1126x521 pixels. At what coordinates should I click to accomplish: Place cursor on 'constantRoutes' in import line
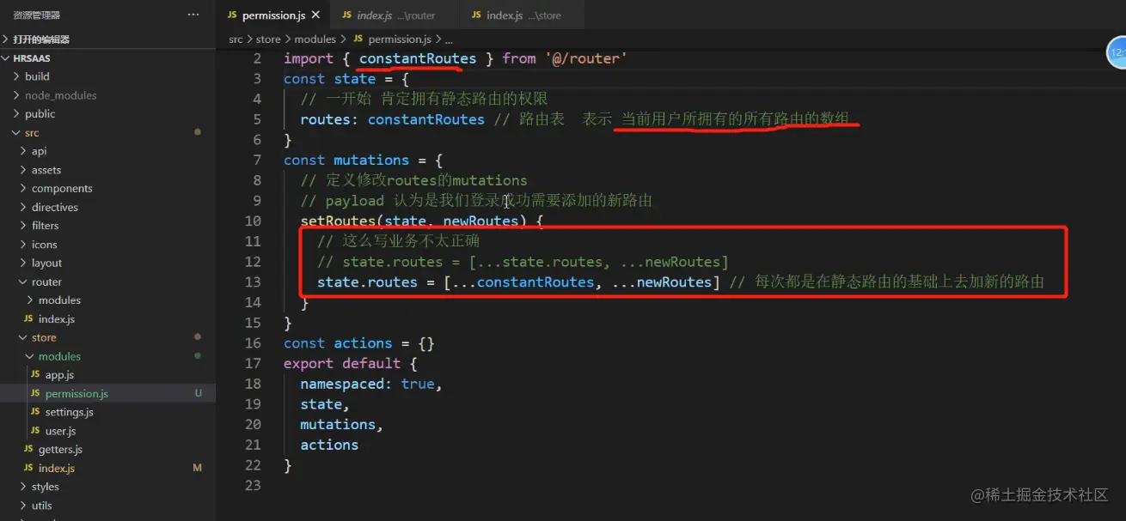[x=418, y=58]
